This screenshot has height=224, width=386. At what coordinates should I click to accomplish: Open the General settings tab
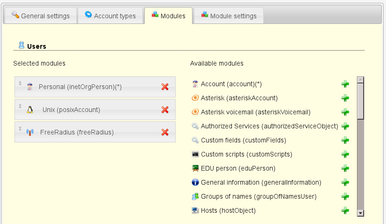coord(40,16)
